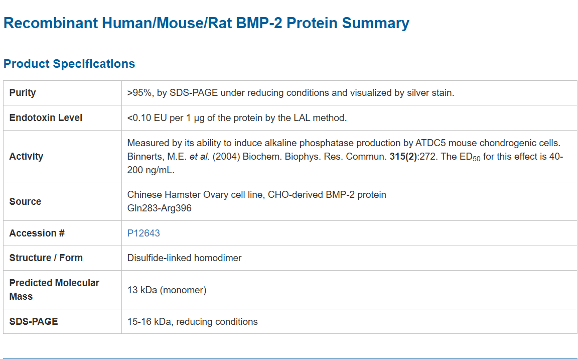Click the Endotoxin Level row label
578x359 pixels.
point(46,117)
